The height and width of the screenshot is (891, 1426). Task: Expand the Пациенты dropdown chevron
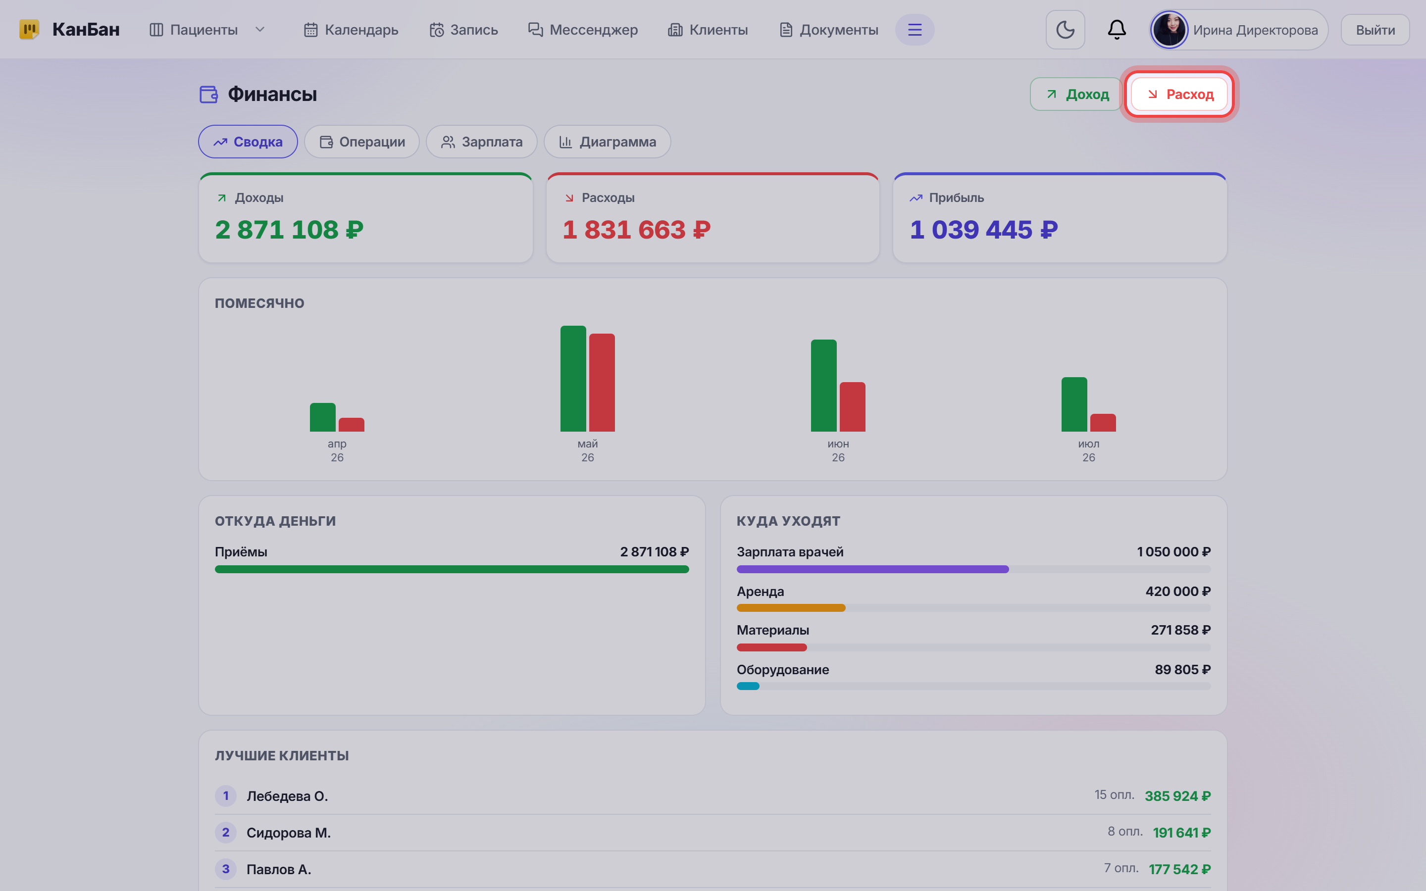click(260, 30)
